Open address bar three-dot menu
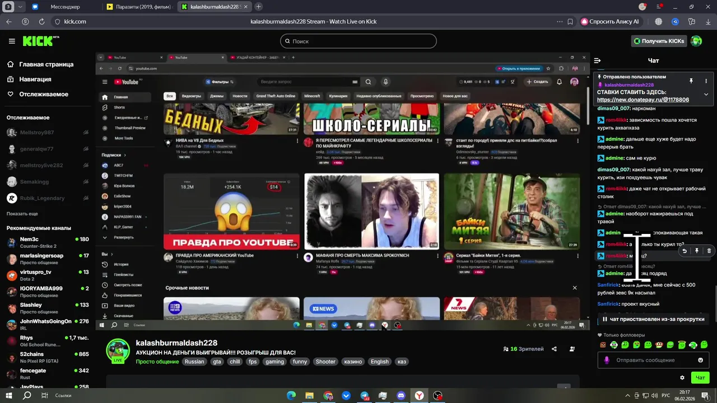The width and height of the screenshot is (717, 403). point(559,21)
